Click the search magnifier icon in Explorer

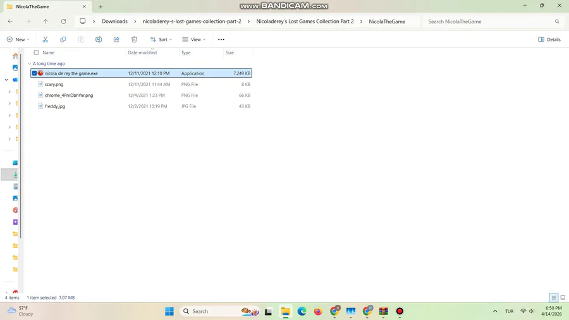(x=557, y=22)
